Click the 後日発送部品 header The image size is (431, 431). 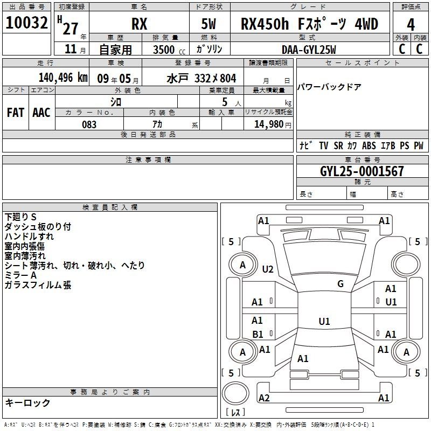click(148, 134)
